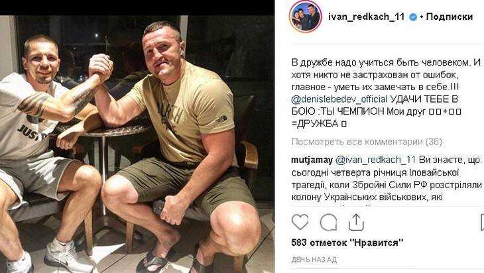Image resolution: width=484 pixels, height=273 pixels.
Task: Click the arm wrestling photo
Action: (137, 144)
